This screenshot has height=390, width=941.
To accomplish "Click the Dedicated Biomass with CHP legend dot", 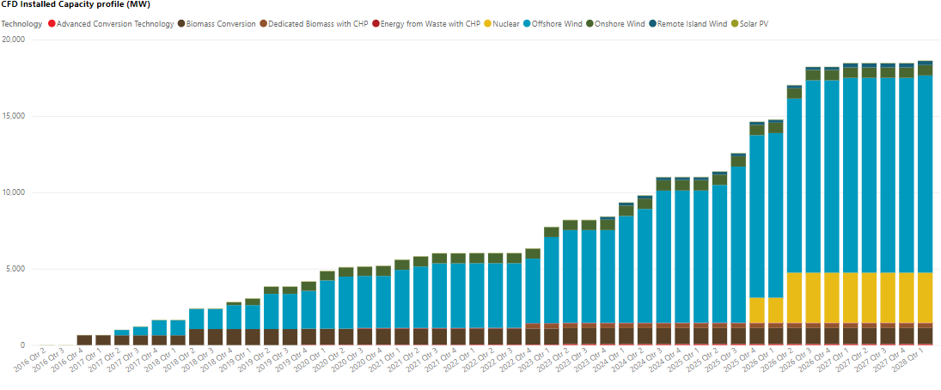I will 264,23.
